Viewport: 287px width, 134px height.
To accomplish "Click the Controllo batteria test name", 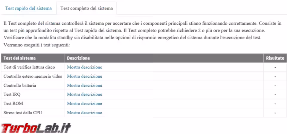I will (x=20, y=85).
